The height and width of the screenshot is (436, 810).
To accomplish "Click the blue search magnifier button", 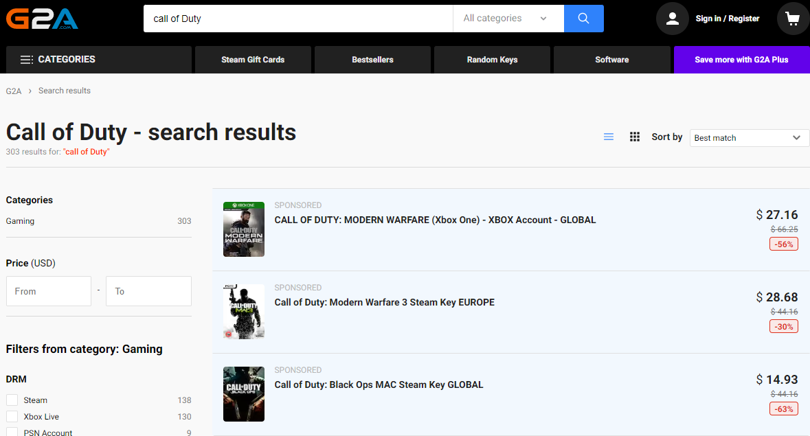I will [583, 19].
